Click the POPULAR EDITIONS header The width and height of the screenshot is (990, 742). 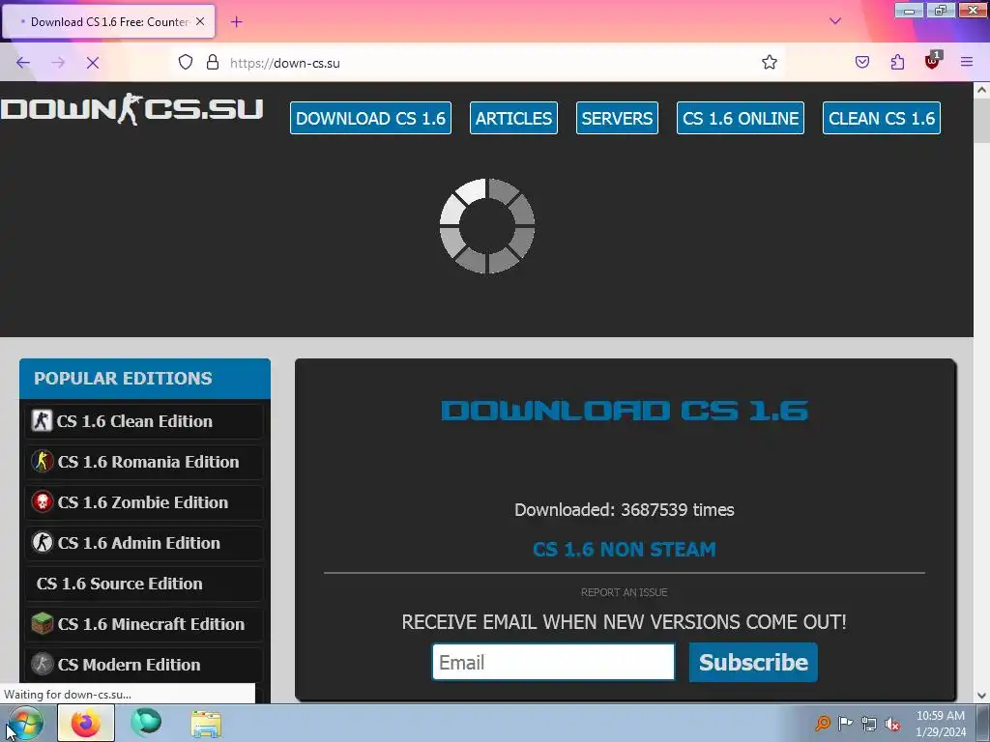(145, 379)
